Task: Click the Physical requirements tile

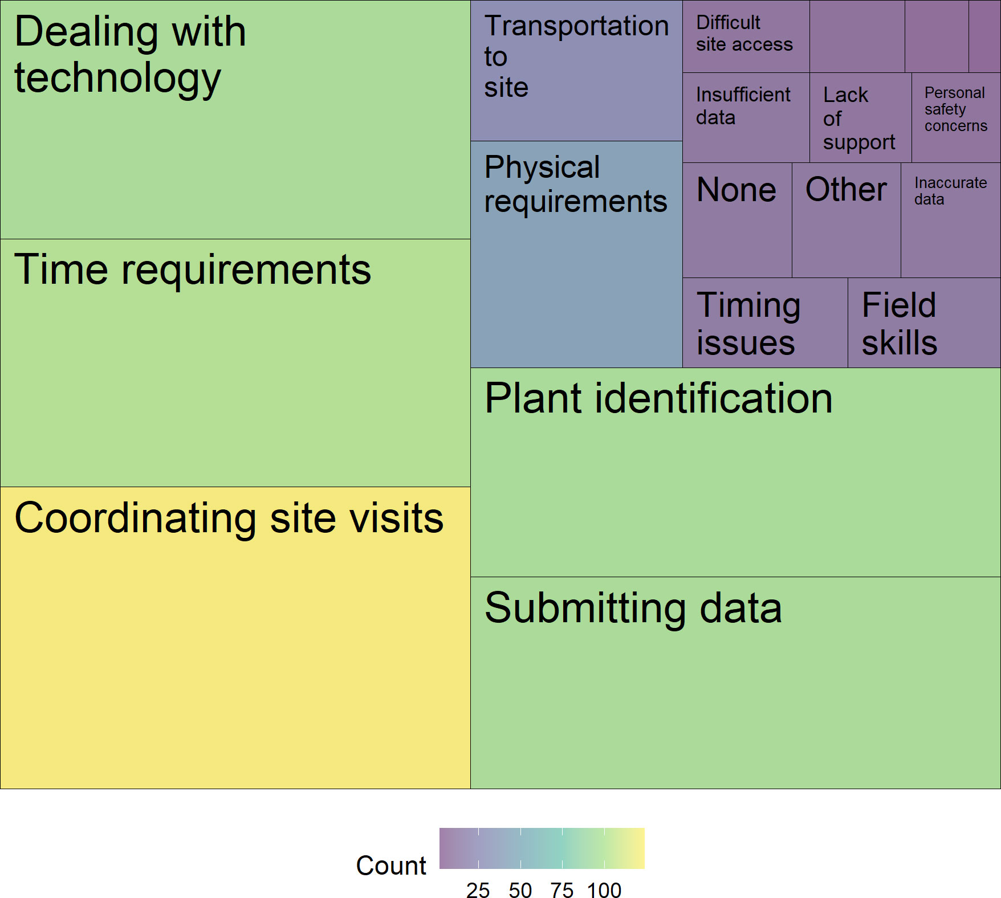Action: (576, 254)
